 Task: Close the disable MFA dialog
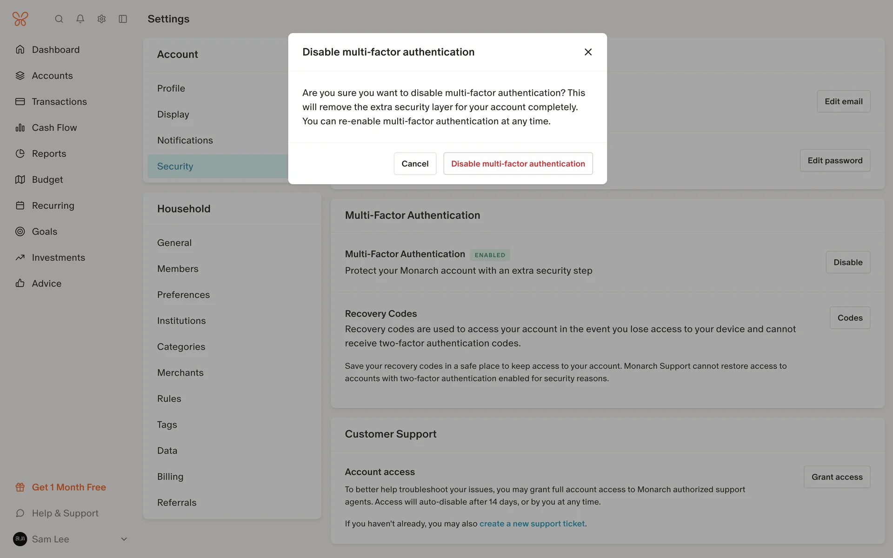point(588,52)
